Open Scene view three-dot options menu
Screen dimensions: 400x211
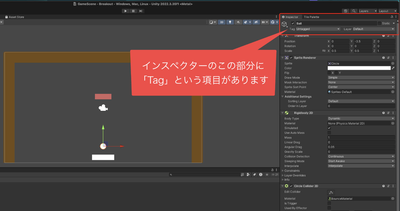(276, 17)
